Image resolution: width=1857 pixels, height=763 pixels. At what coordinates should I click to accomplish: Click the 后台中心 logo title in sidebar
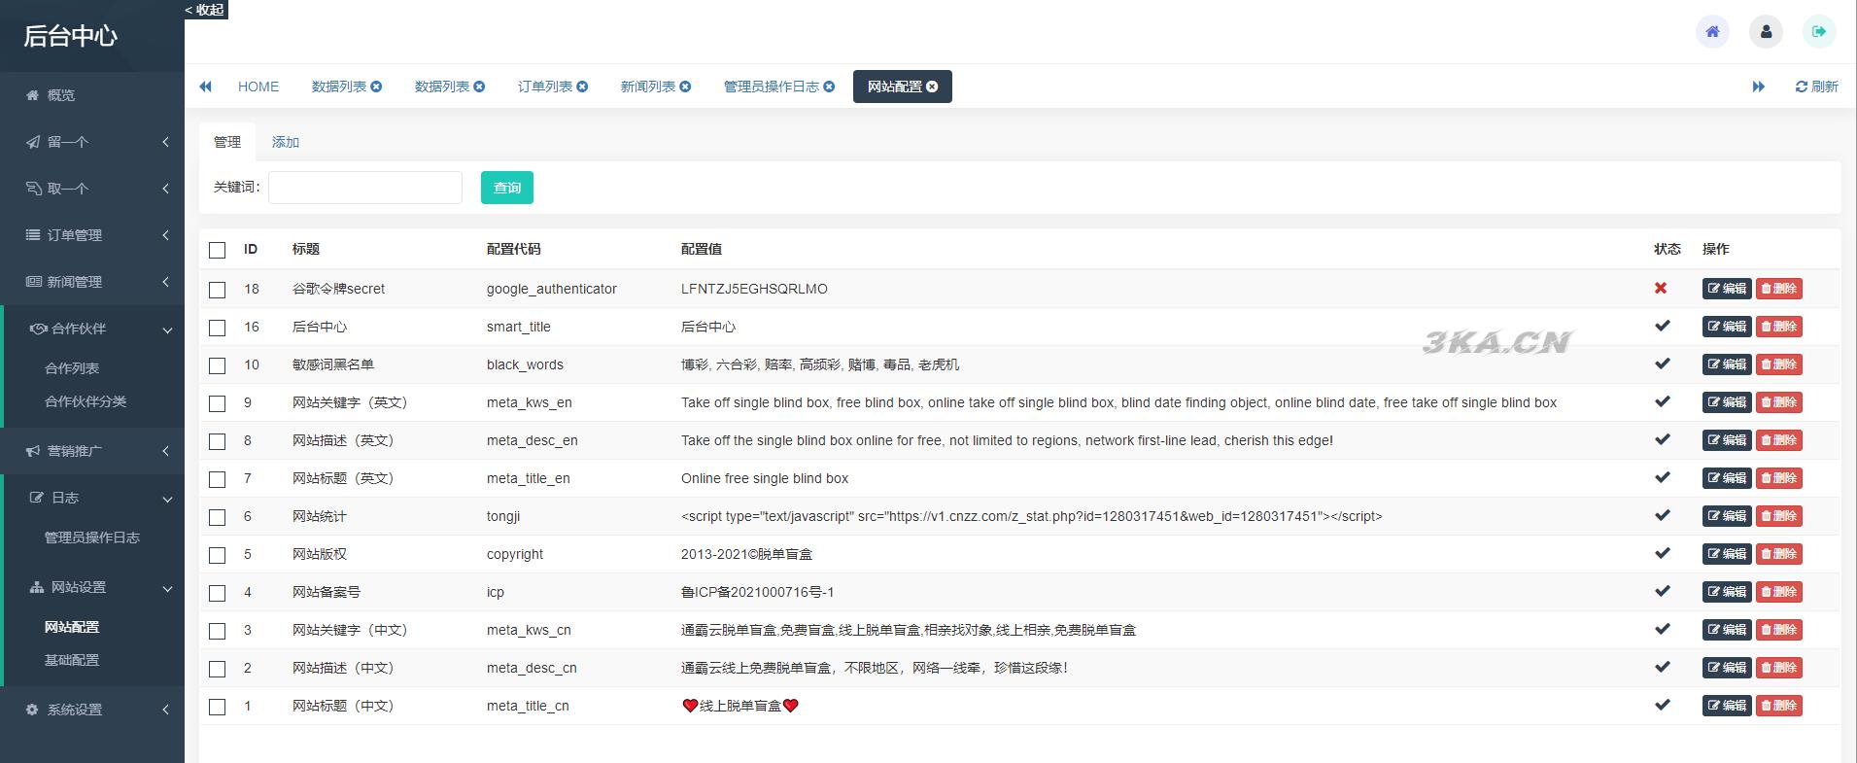[71, 36]
